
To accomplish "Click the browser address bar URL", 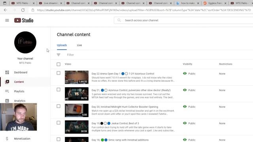I will point(144,10).
